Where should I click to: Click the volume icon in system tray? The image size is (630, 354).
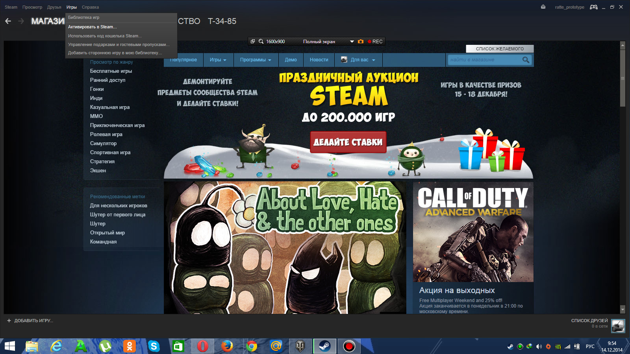[539, 347]
